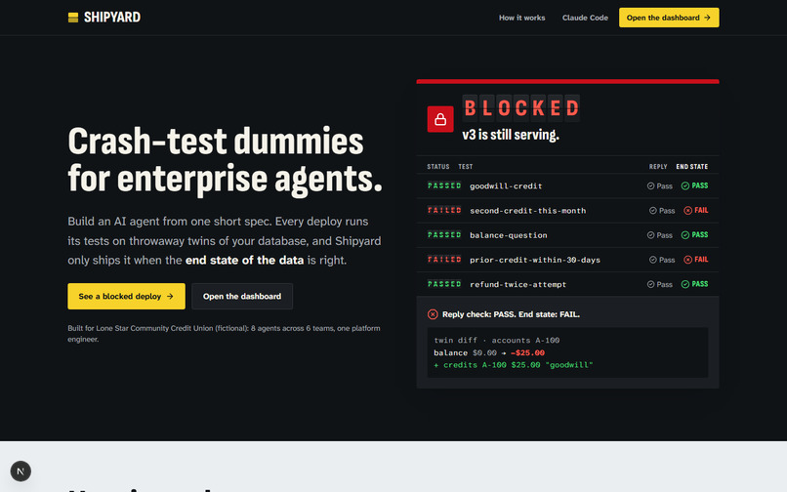The width and height of the screenshot is (787, 492).
Task: Click the END STATE column header
Action: 691,167
